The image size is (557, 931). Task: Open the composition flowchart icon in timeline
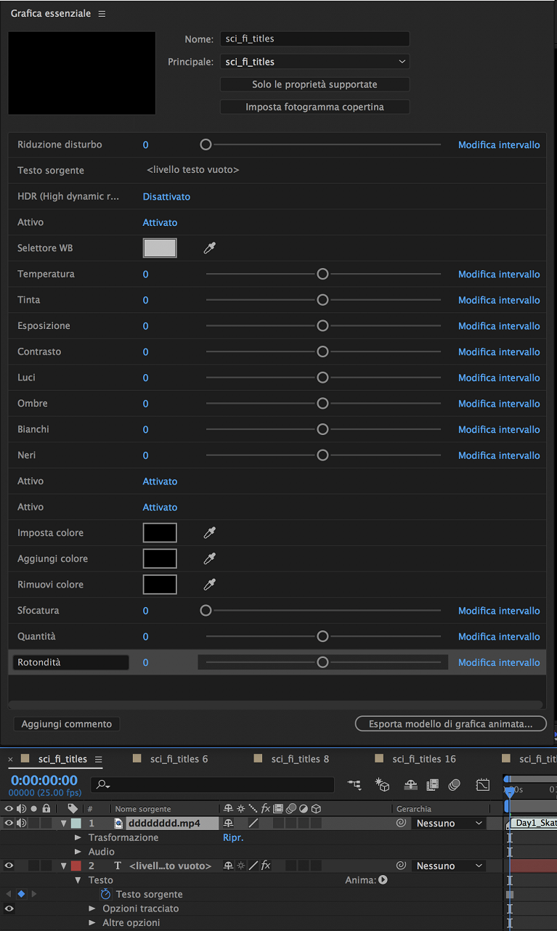354,784
